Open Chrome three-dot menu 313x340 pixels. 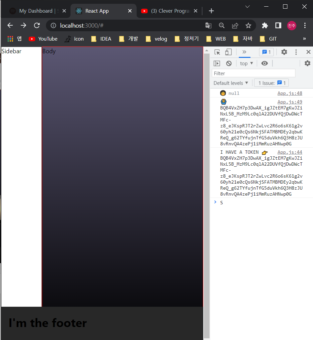coord(305,26)
